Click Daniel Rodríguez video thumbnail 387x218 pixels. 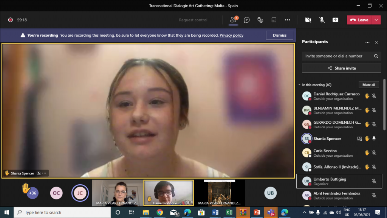[169, 192]
